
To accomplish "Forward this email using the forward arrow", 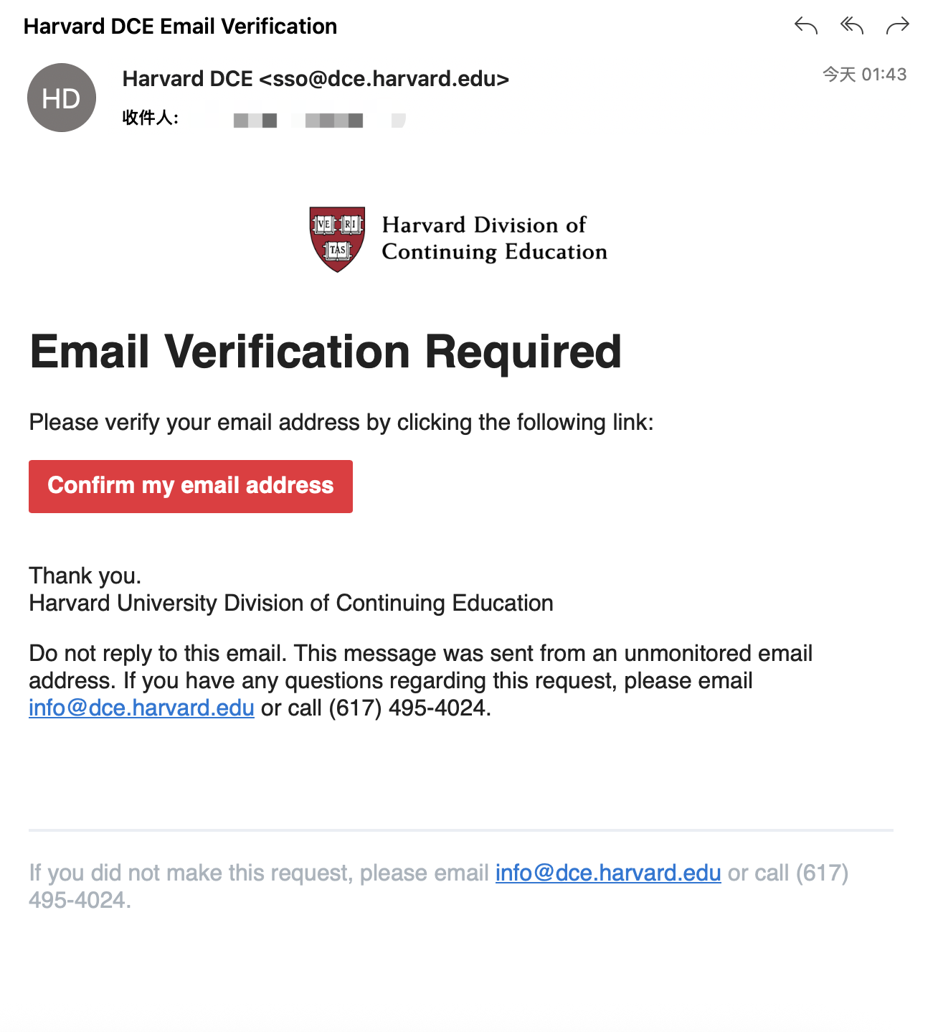I will tap(897, 27).
